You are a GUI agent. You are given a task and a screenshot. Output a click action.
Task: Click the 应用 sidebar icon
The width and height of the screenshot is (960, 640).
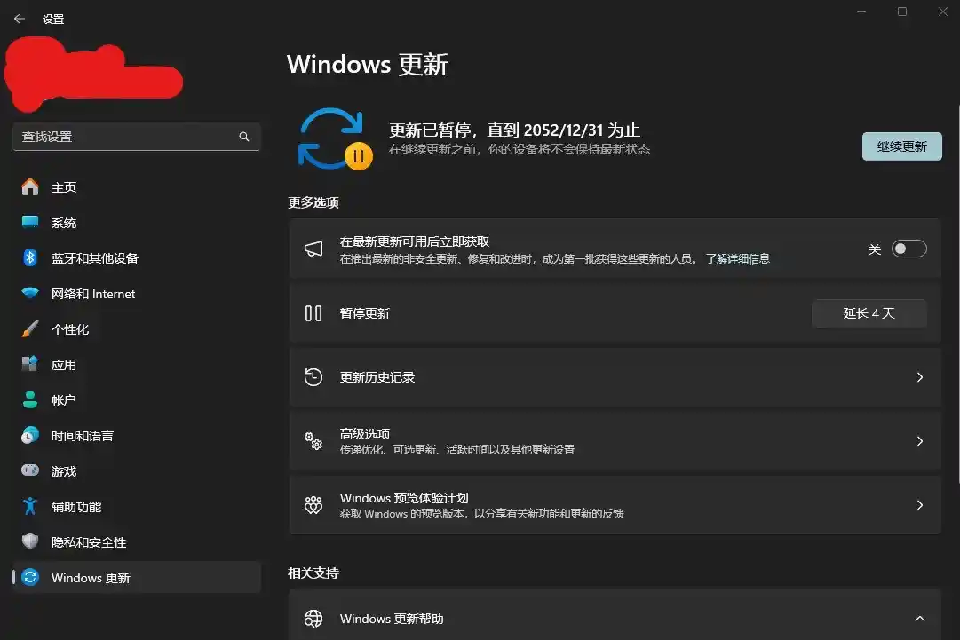29,365
